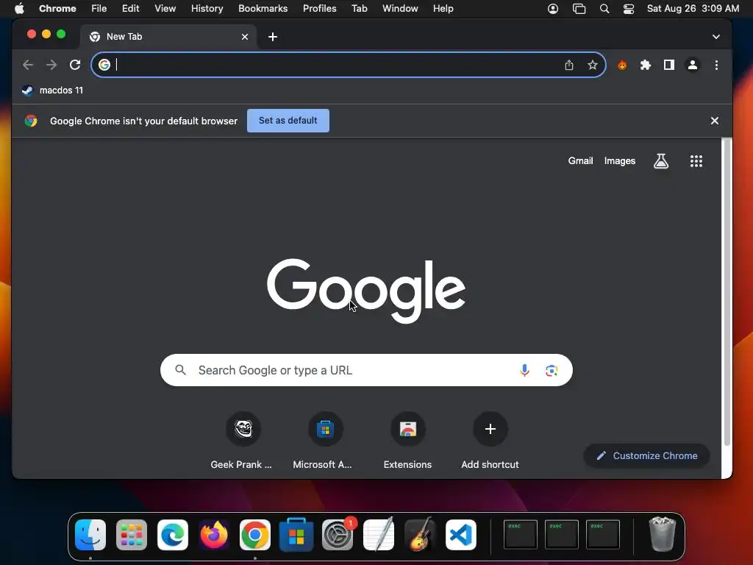The width and height of the screenshot is (753, 565).
Task: Share this page from address bar
Action: tap(569, 65)
